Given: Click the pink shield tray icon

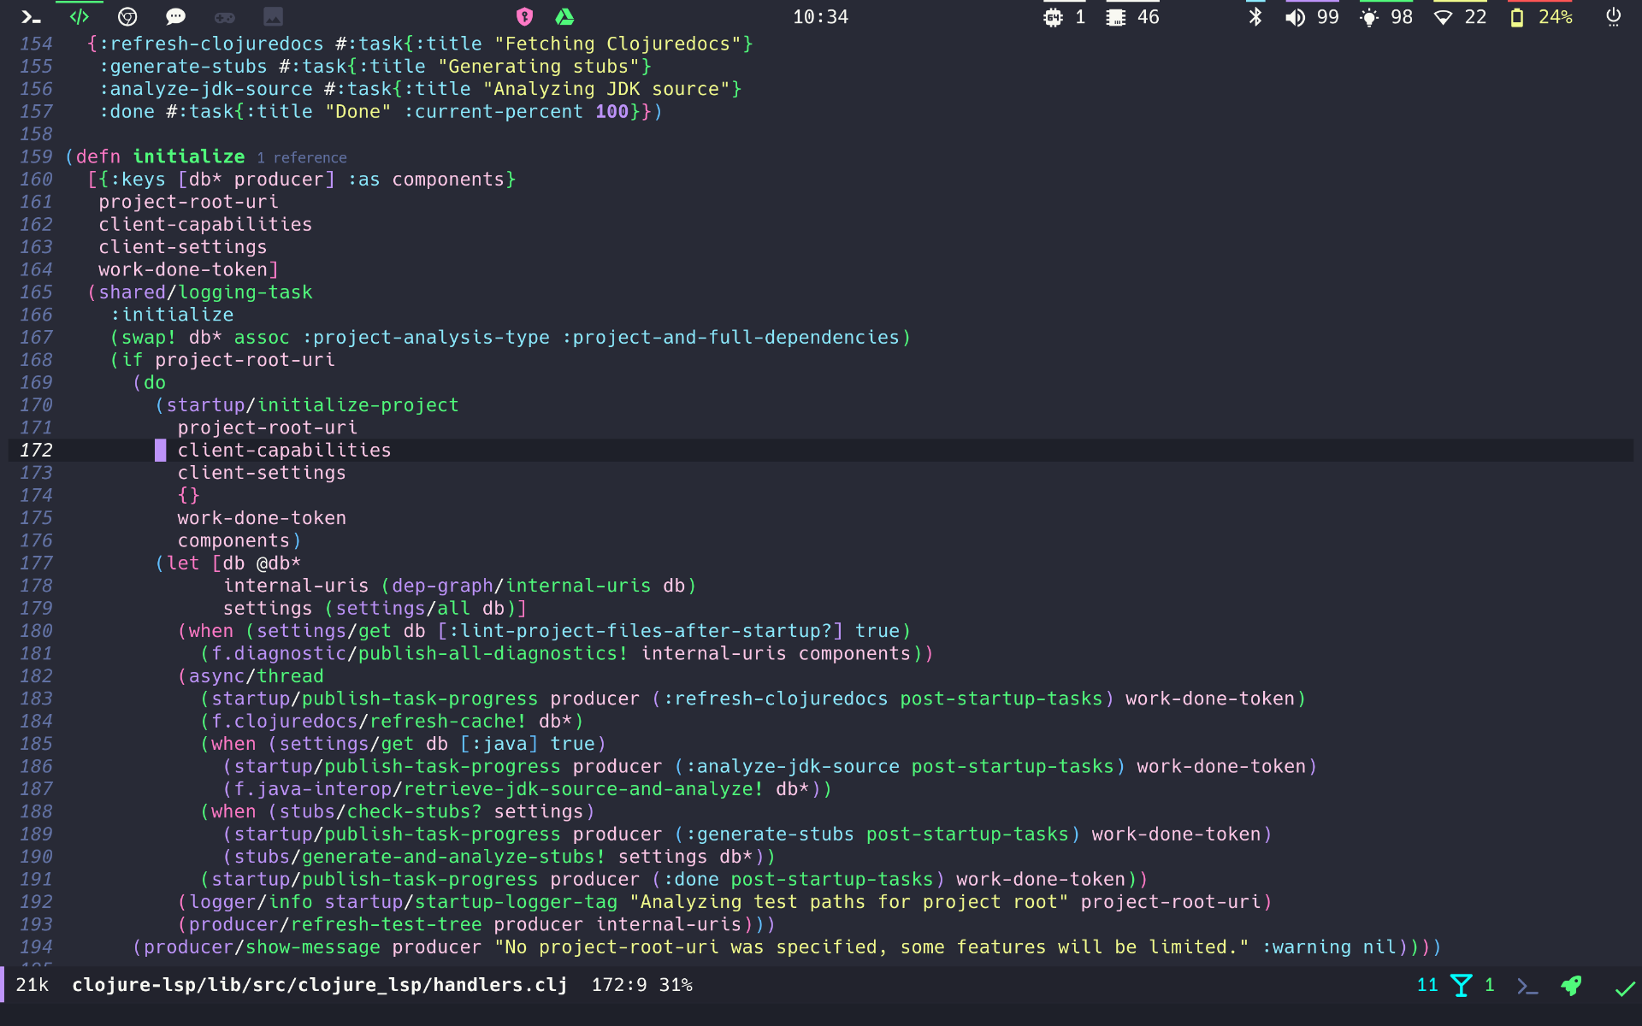Looking at the screenshot, I should pyautogui.click(x=524, y=17).
